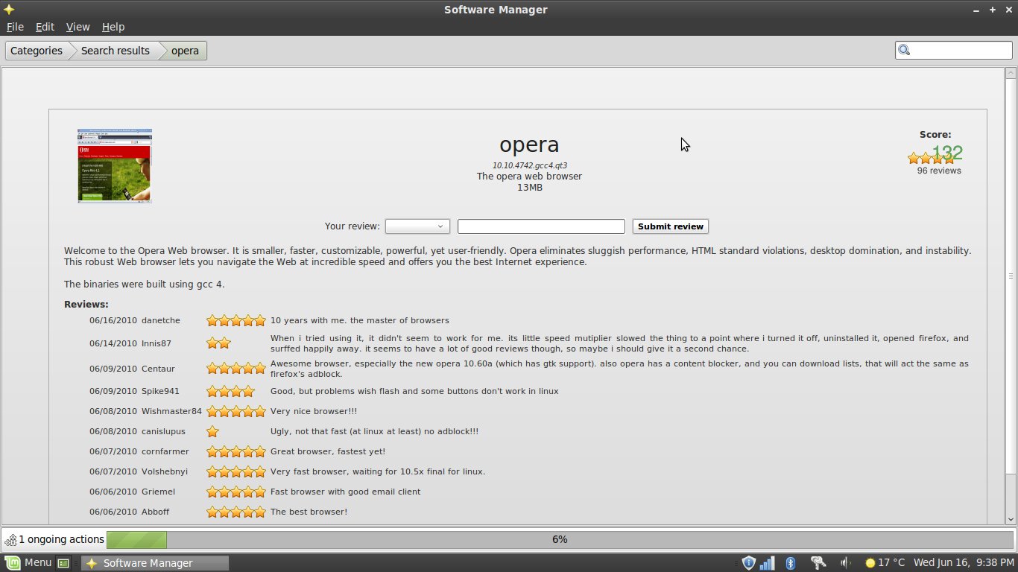Viewport: 1018px width, 572px height.
Task: Open the network signal bars icon
Action: 767,562
